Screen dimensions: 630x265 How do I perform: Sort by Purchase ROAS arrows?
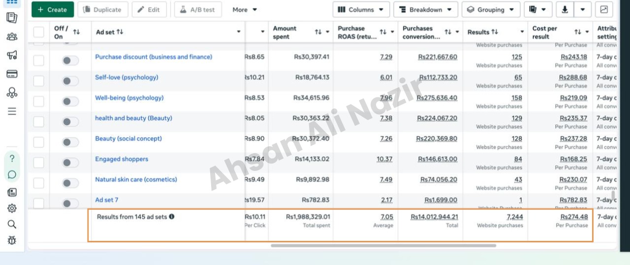pyautogui.click(x=383, y=32)
